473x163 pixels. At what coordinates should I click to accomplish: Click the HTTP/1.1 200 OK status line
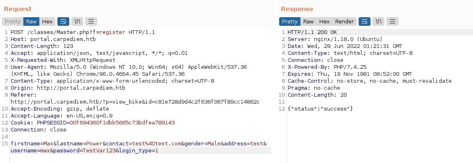pyautogui.click(x=312, y=32)
